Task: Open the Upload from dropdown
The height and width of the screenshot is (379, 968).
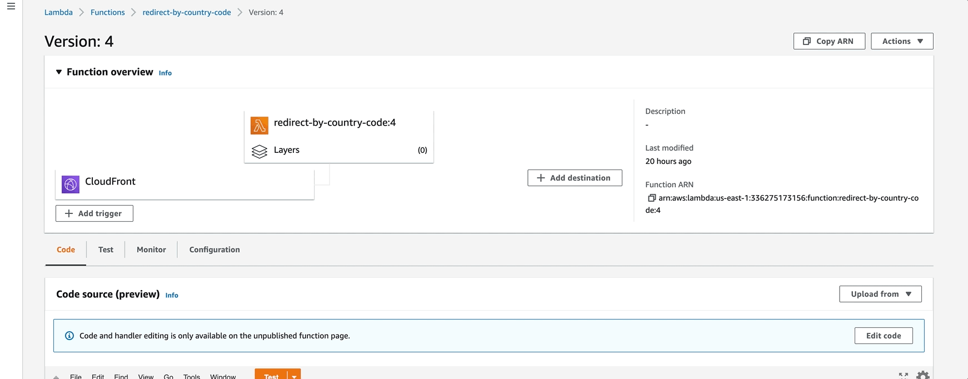Action: (880, 294)
